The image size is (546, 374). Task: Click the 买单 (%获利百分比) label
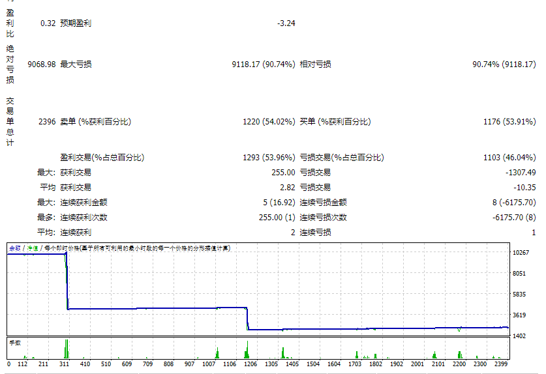pos(335,122)
